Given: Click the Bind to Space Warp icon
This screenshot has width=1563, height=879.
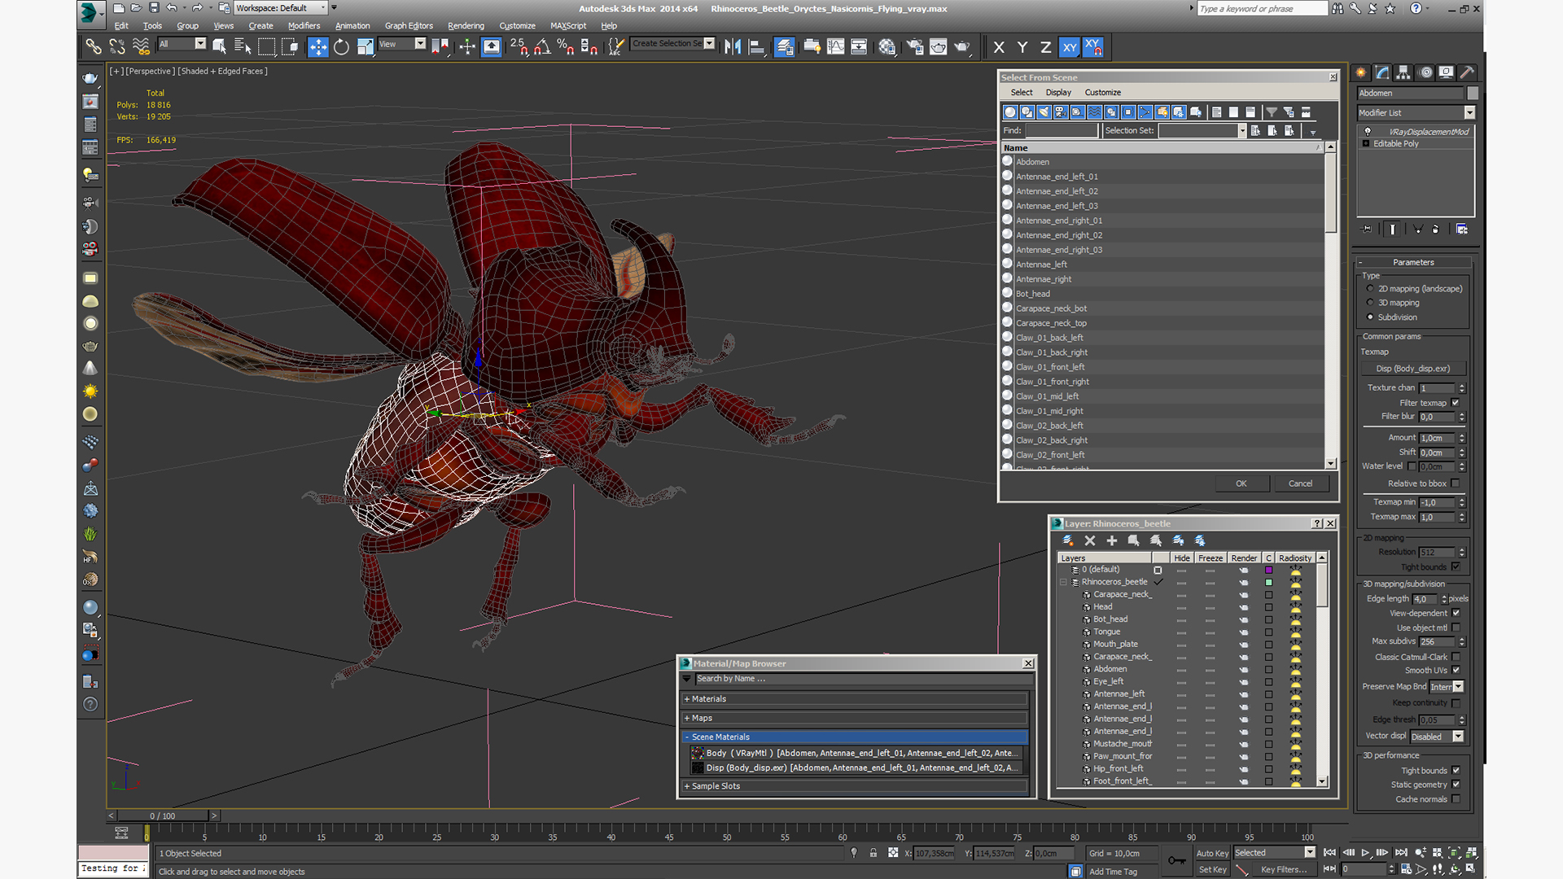Looking at the screenshot, I should tap(141, 47).
